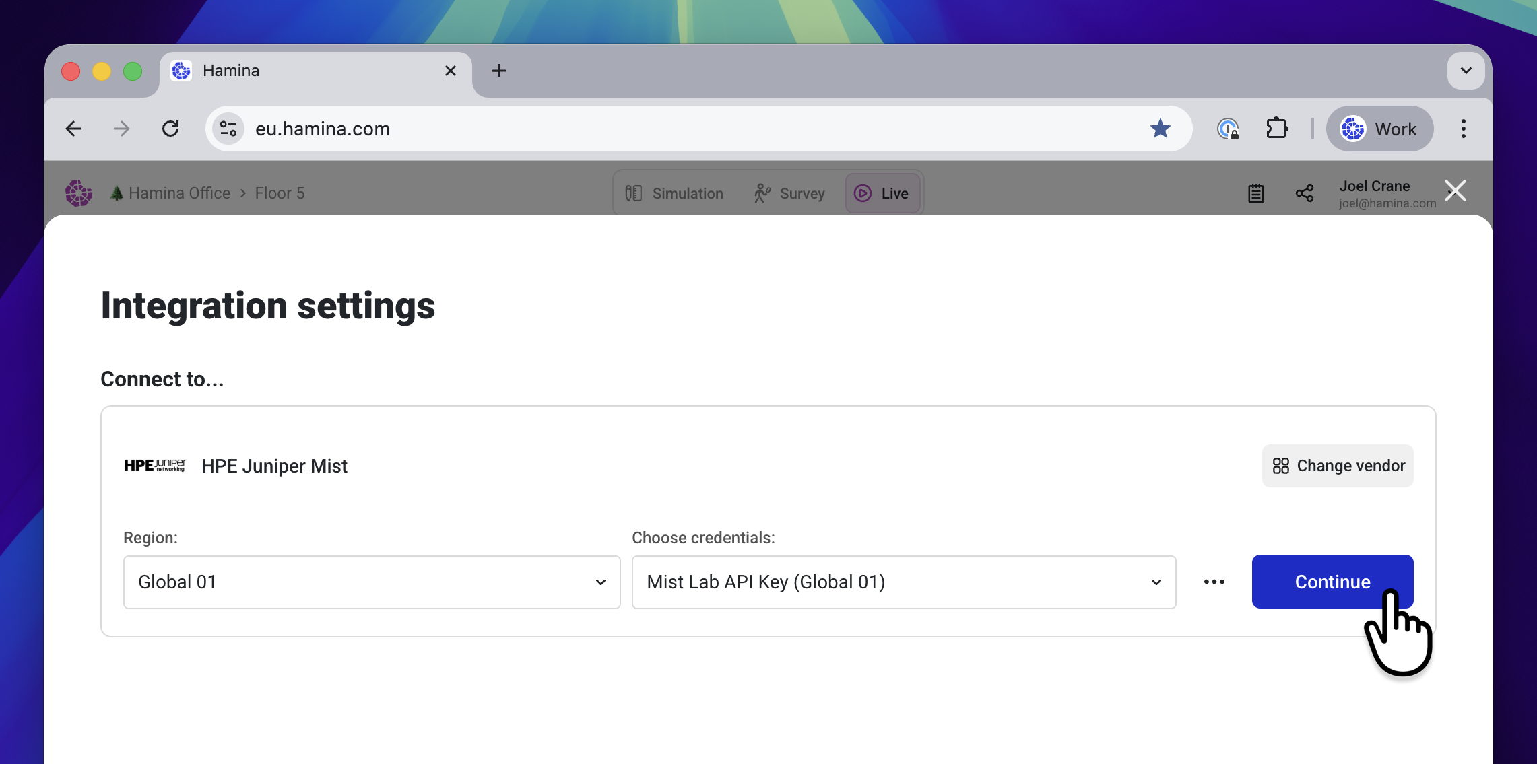1537x764 pixels.
Task: Switch to Survey mode
Action: [789, 193]
